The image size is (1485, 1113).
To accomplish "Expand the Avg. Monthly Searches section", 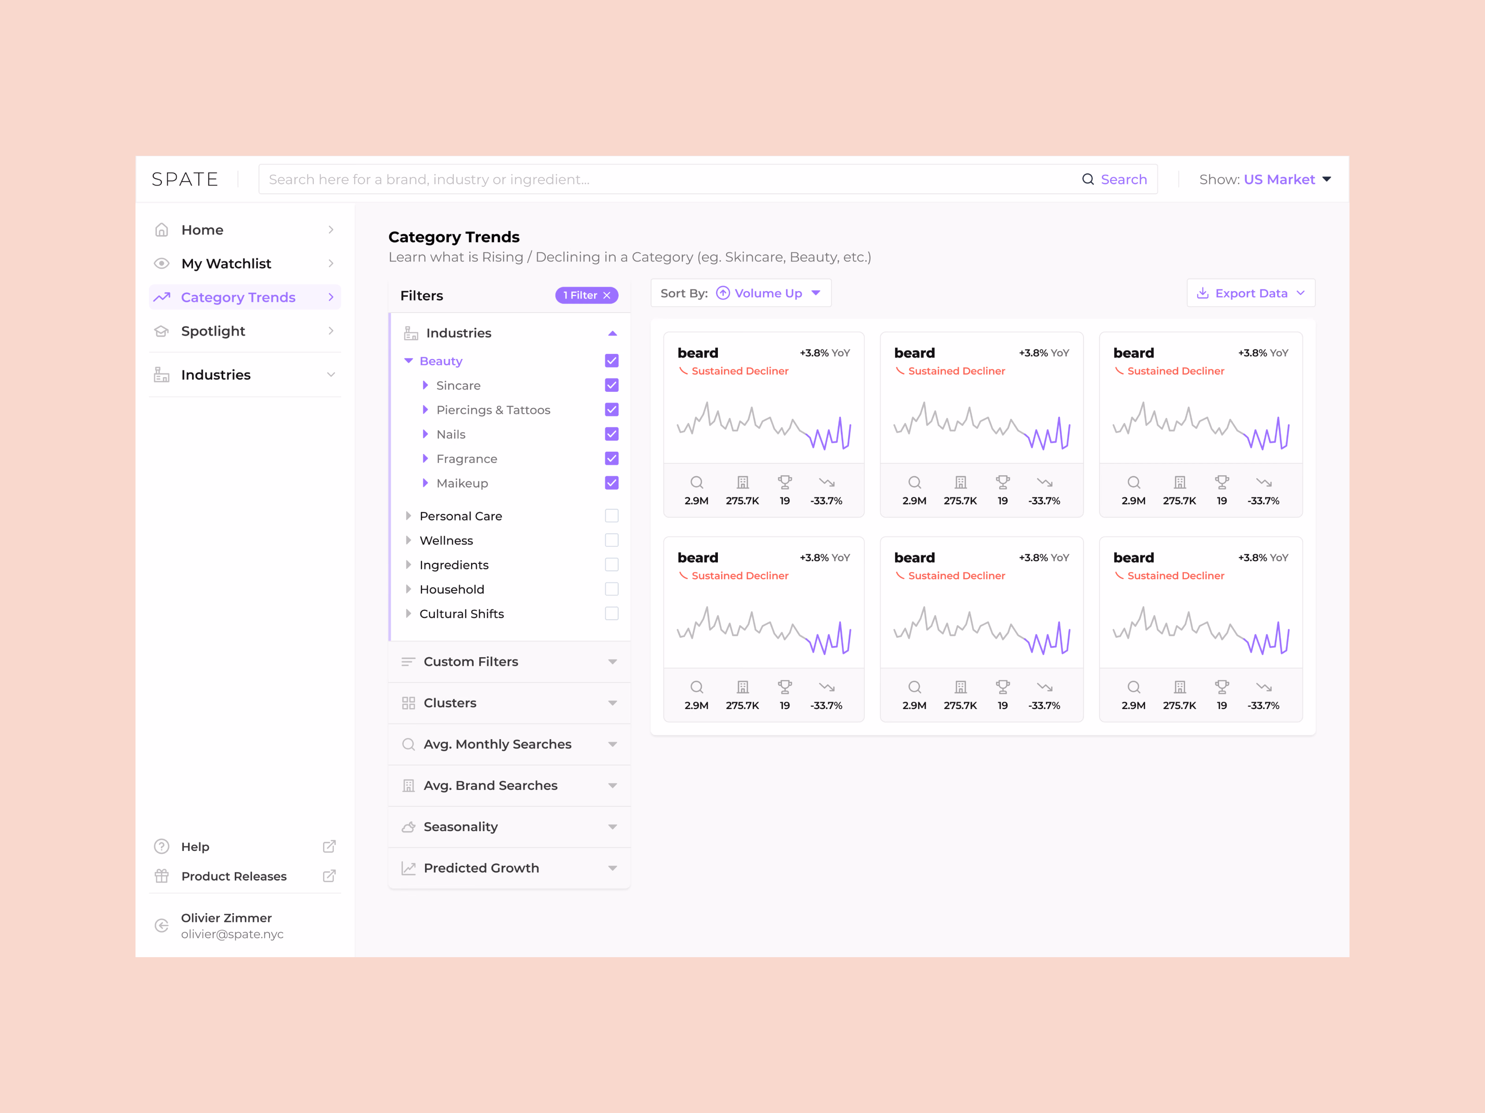I will click(x=510, y=744).
